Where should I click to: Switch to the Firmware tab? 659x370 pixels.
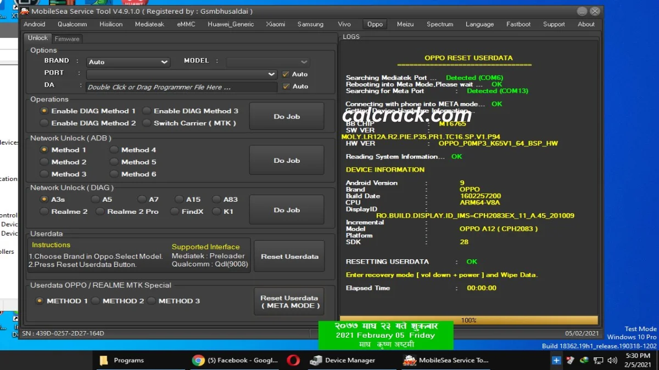(67, 39)
